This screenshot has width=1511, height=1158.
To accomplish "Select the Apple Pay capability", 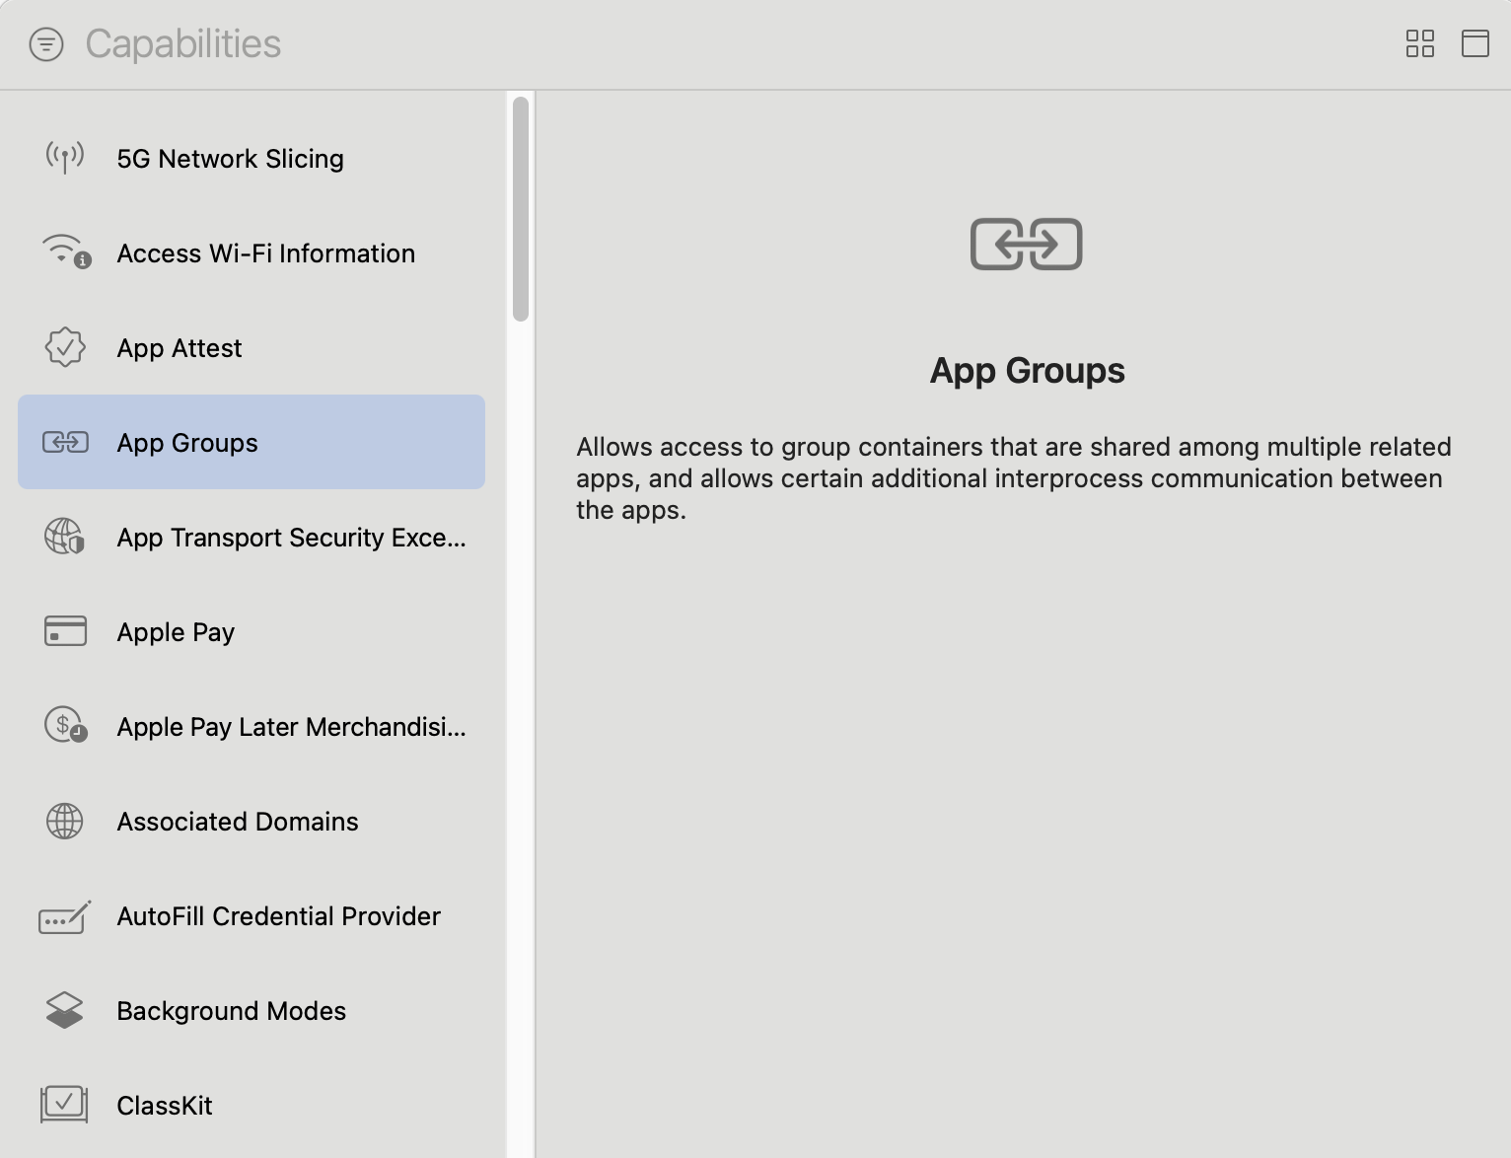I will tap(252, 631).
